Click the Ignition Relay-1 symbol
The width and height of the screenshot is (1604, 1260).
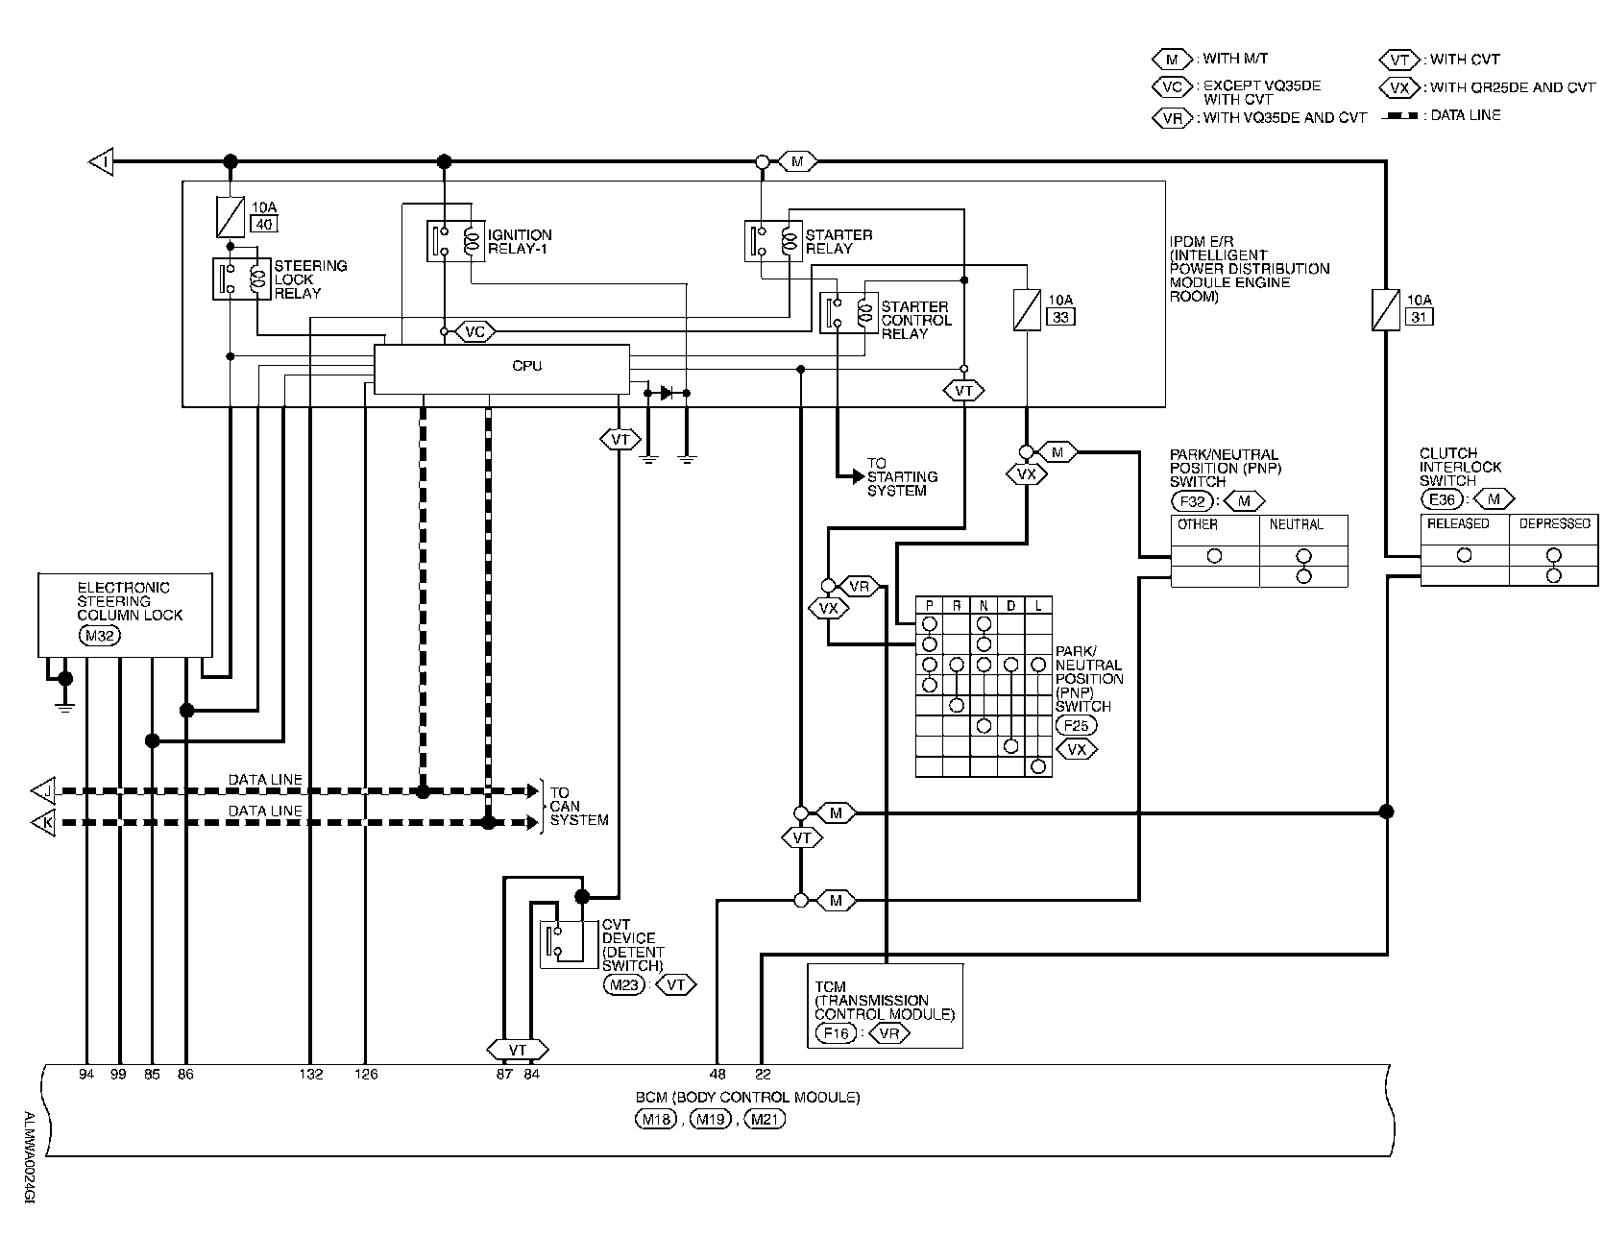[454, 240]
